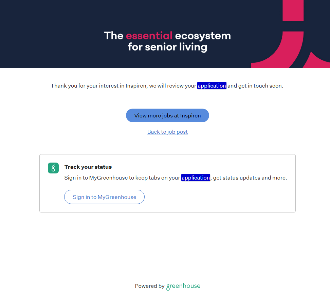Select highlighted "application" in the thank-you message
The height and width of the screenshot is (298, 330).
(x=212, y=86)
